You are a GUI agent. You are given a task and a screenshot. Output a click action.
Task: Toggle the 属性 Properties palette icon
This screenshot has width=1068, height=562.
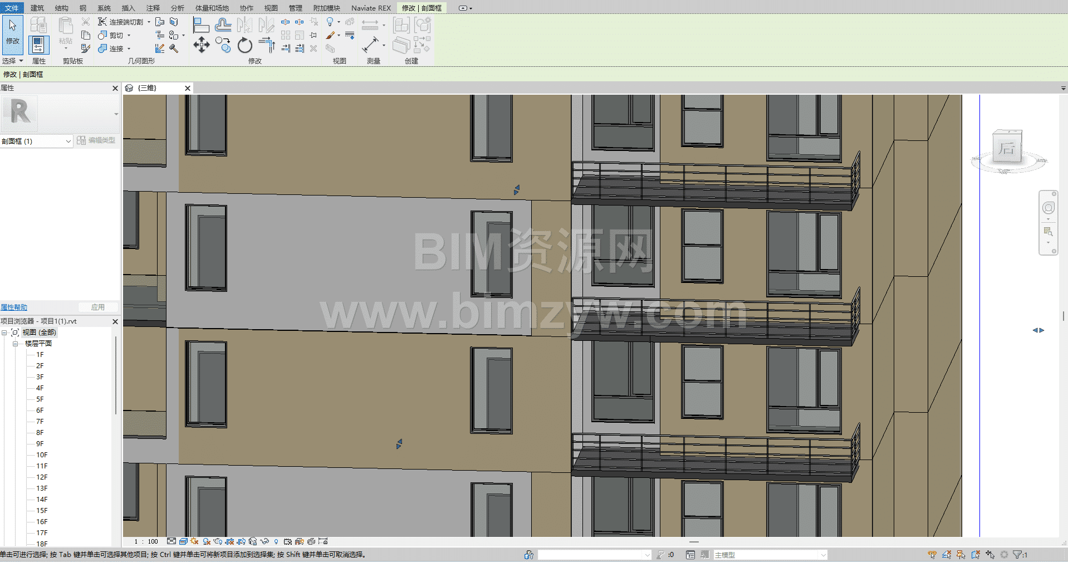point(38,45)
